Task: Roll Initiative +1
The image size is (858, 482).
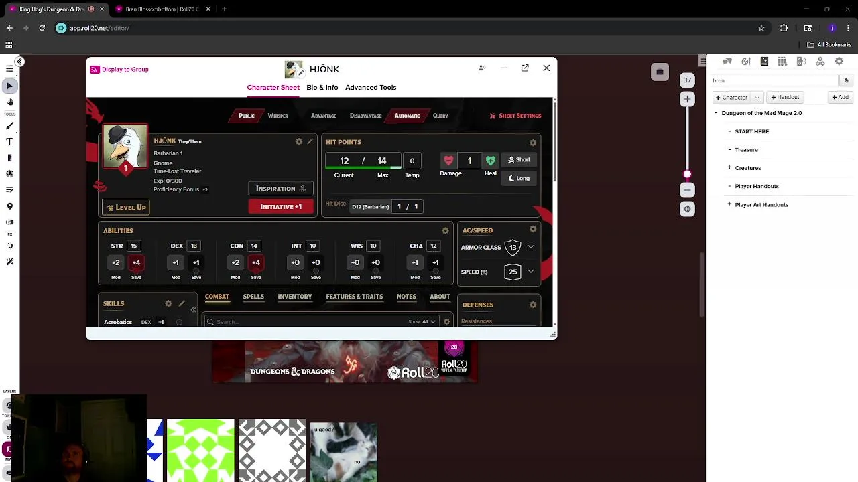Action: [x=281, y=206]
